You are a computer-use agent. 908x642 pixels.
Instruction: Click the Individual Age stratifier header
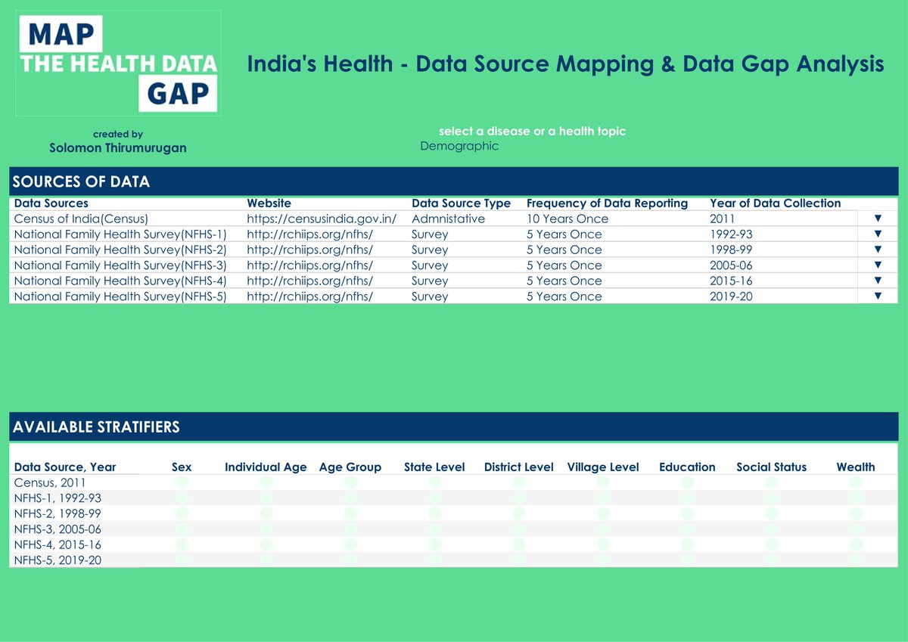266,467
